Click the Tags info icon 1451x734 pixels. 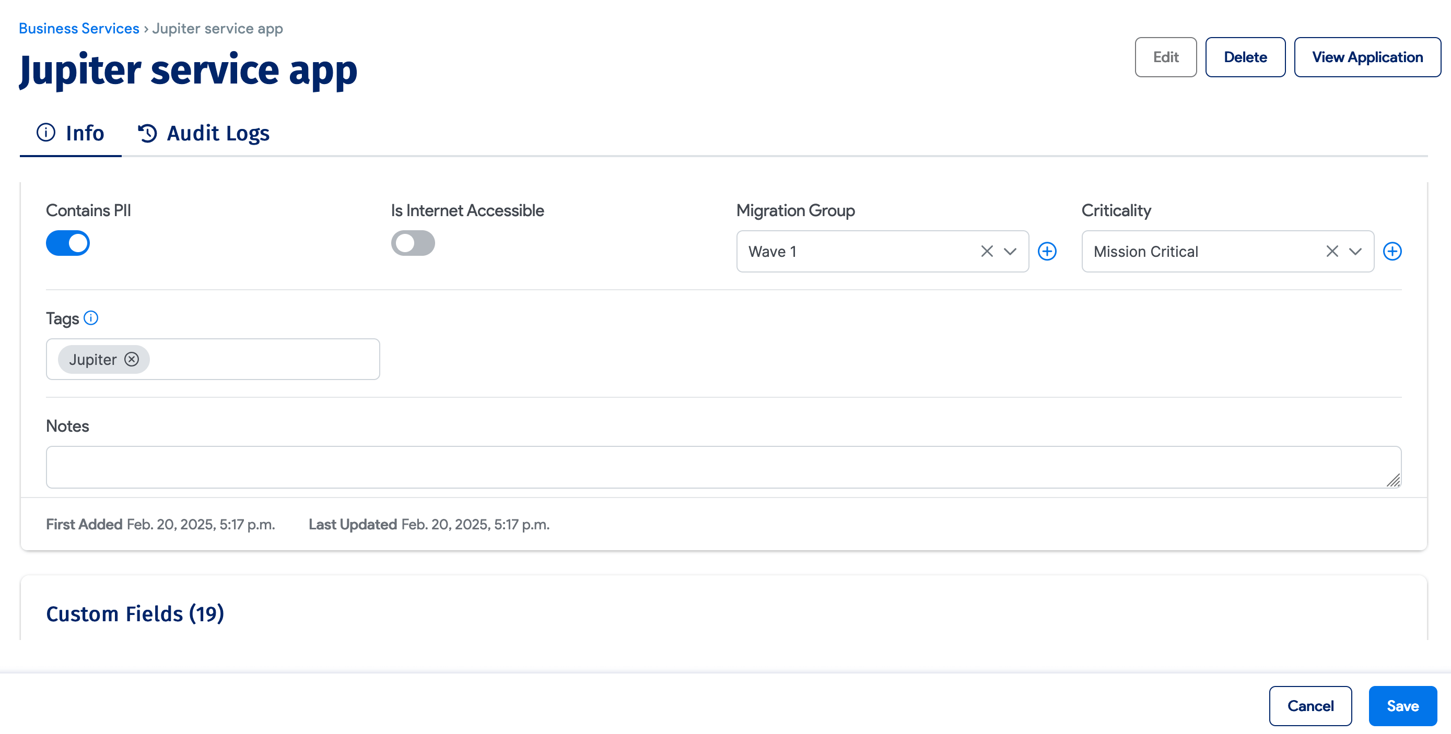pos(91,318)
